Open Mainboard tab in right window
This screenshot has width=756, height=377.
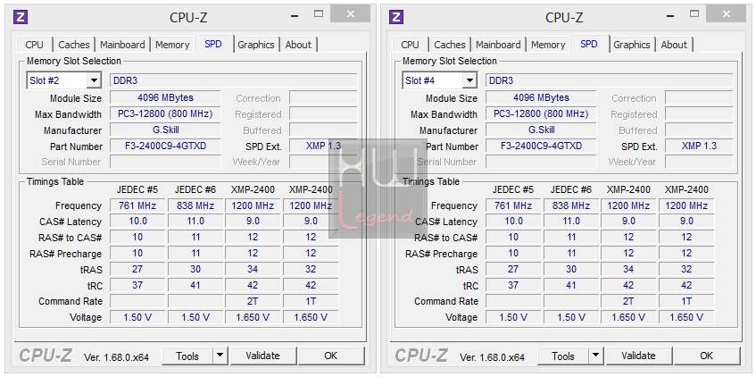tap(498, 45)
